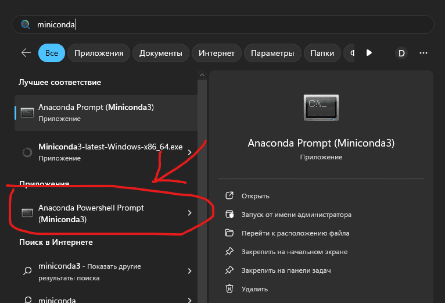Click the Anaconda Powershell Prompt icon

(27, 213)
